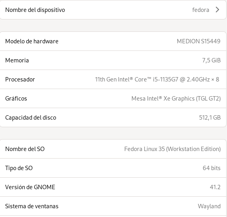
Task: Click the Procesador row label
Action: tap(20, 79)
